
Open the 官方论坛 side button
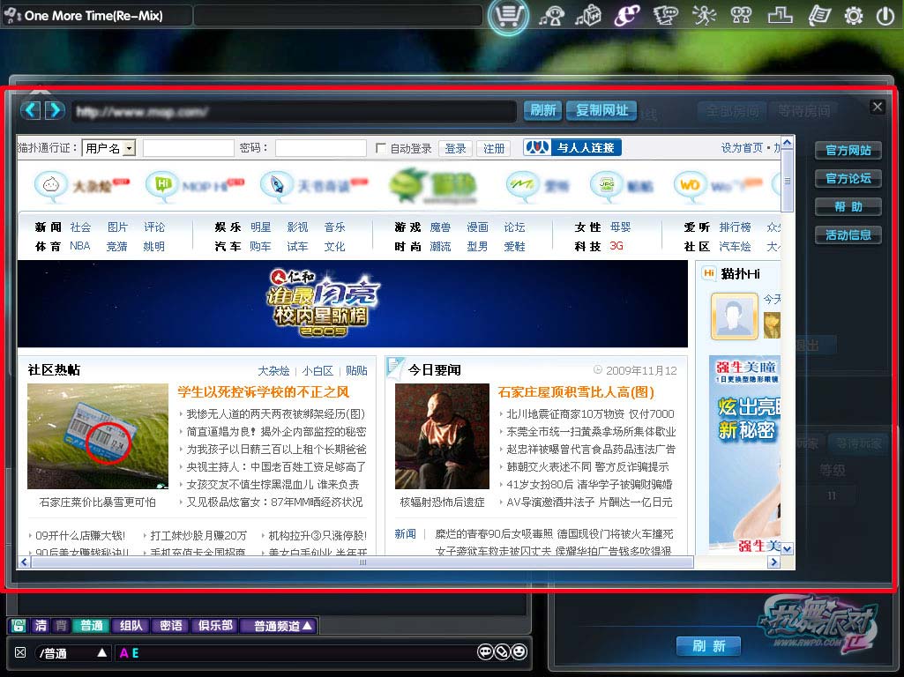[848, 179]
